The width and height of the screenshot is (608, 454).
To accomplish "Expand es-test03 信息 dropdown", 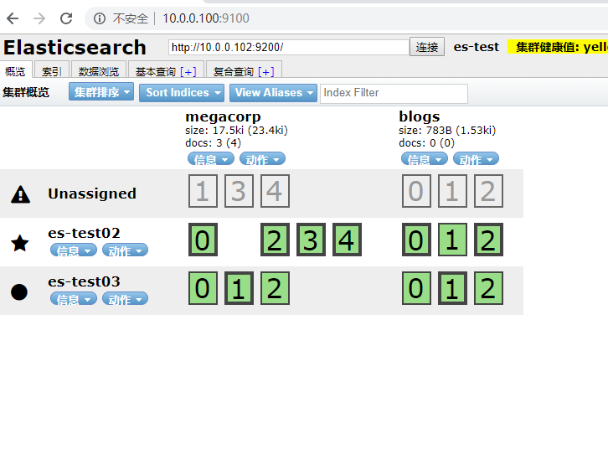I will 74,298.
